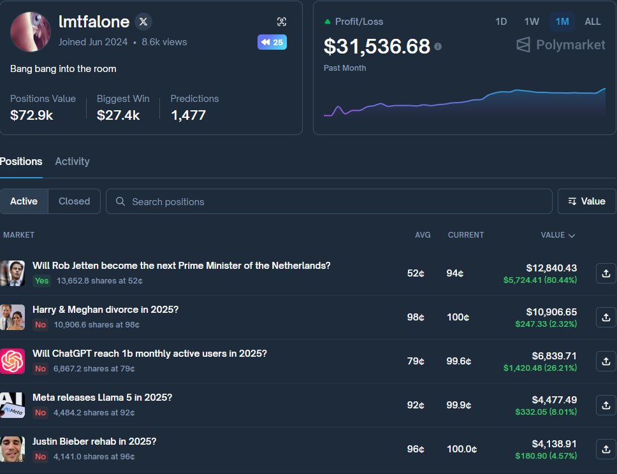Select the ALL time range
The width and height of the screenshot is (617, 474).
pos(593,22)
